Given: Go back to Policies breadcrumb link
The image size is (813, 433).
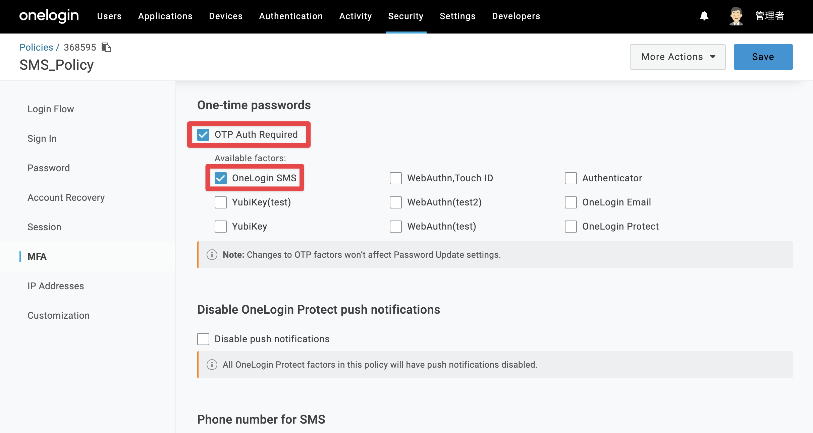Looking at the screenshot, I should click(x=36, y=47).
